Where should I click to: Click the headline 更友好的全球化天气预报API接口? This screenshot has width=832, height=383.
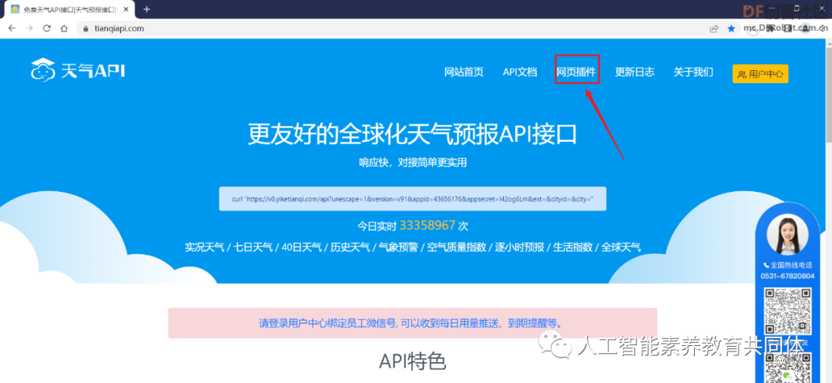[412, 135]
